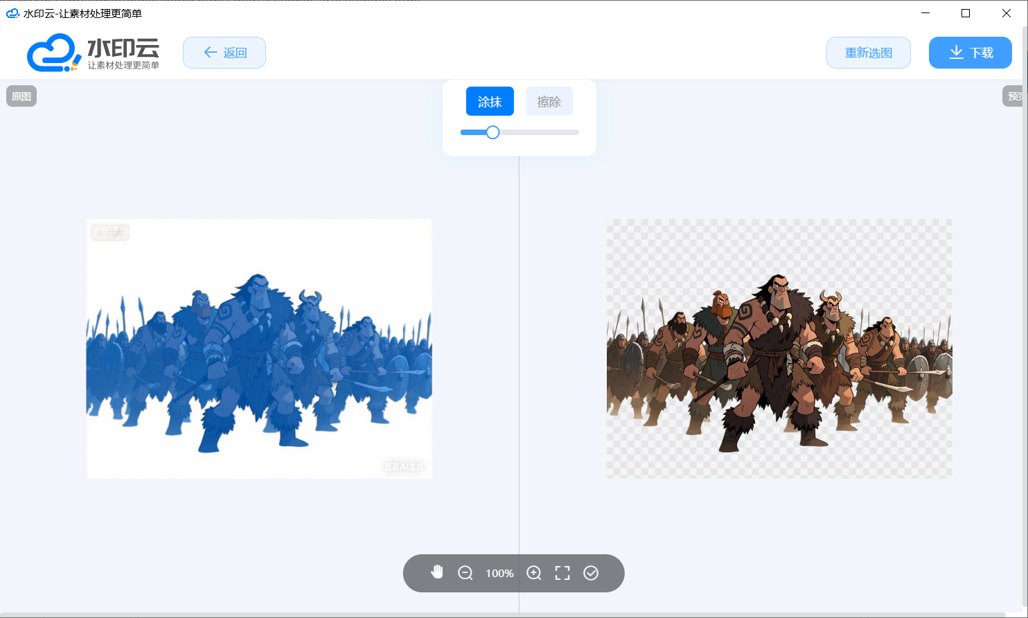Click the blue-masked original image
Viewport: 1028px width, 618px height.
[259, 348]
